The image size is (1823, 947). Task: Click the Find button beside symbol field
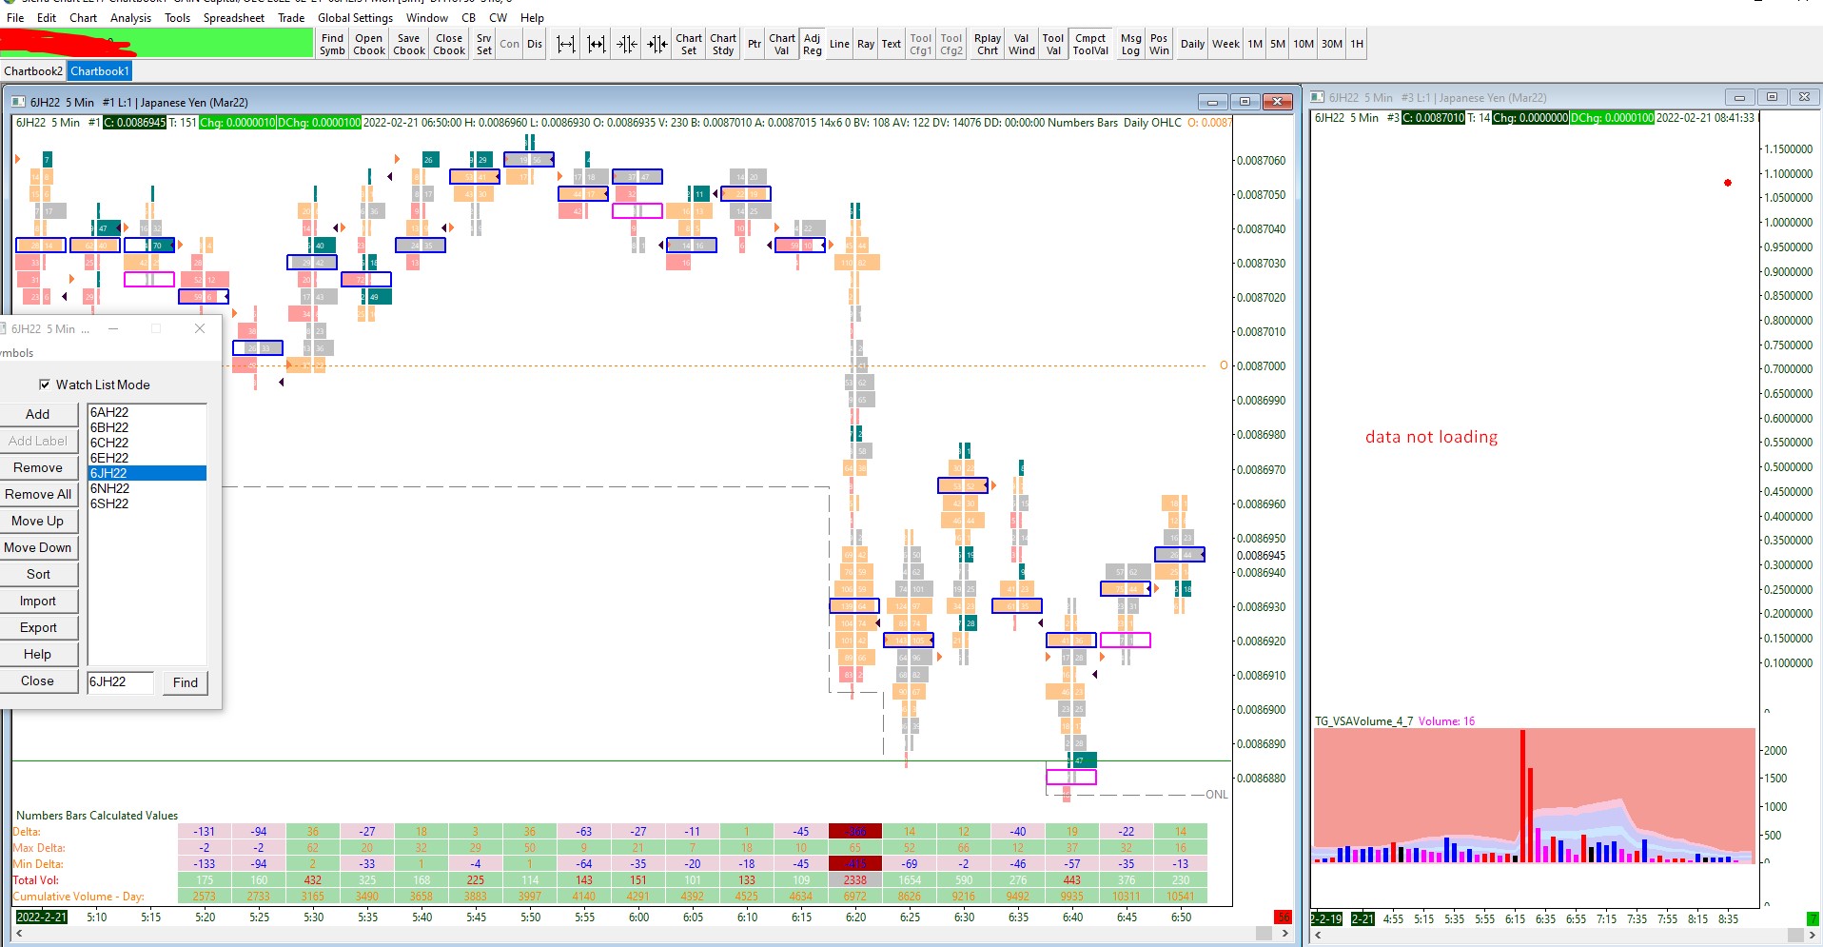coord(186,682)
